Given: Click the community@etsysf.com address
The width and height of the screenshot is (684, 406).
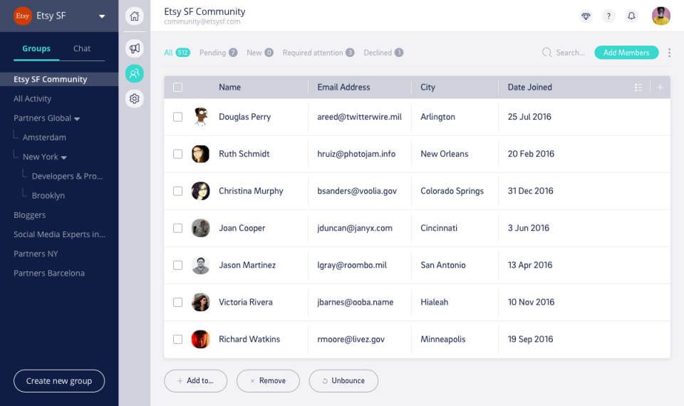Looking at the screenshot, I should pos(202,21).
